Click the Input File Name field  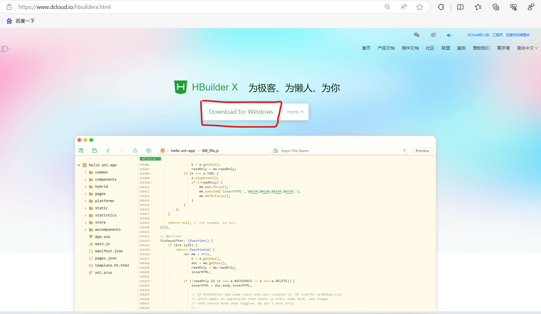click(340, 151)
